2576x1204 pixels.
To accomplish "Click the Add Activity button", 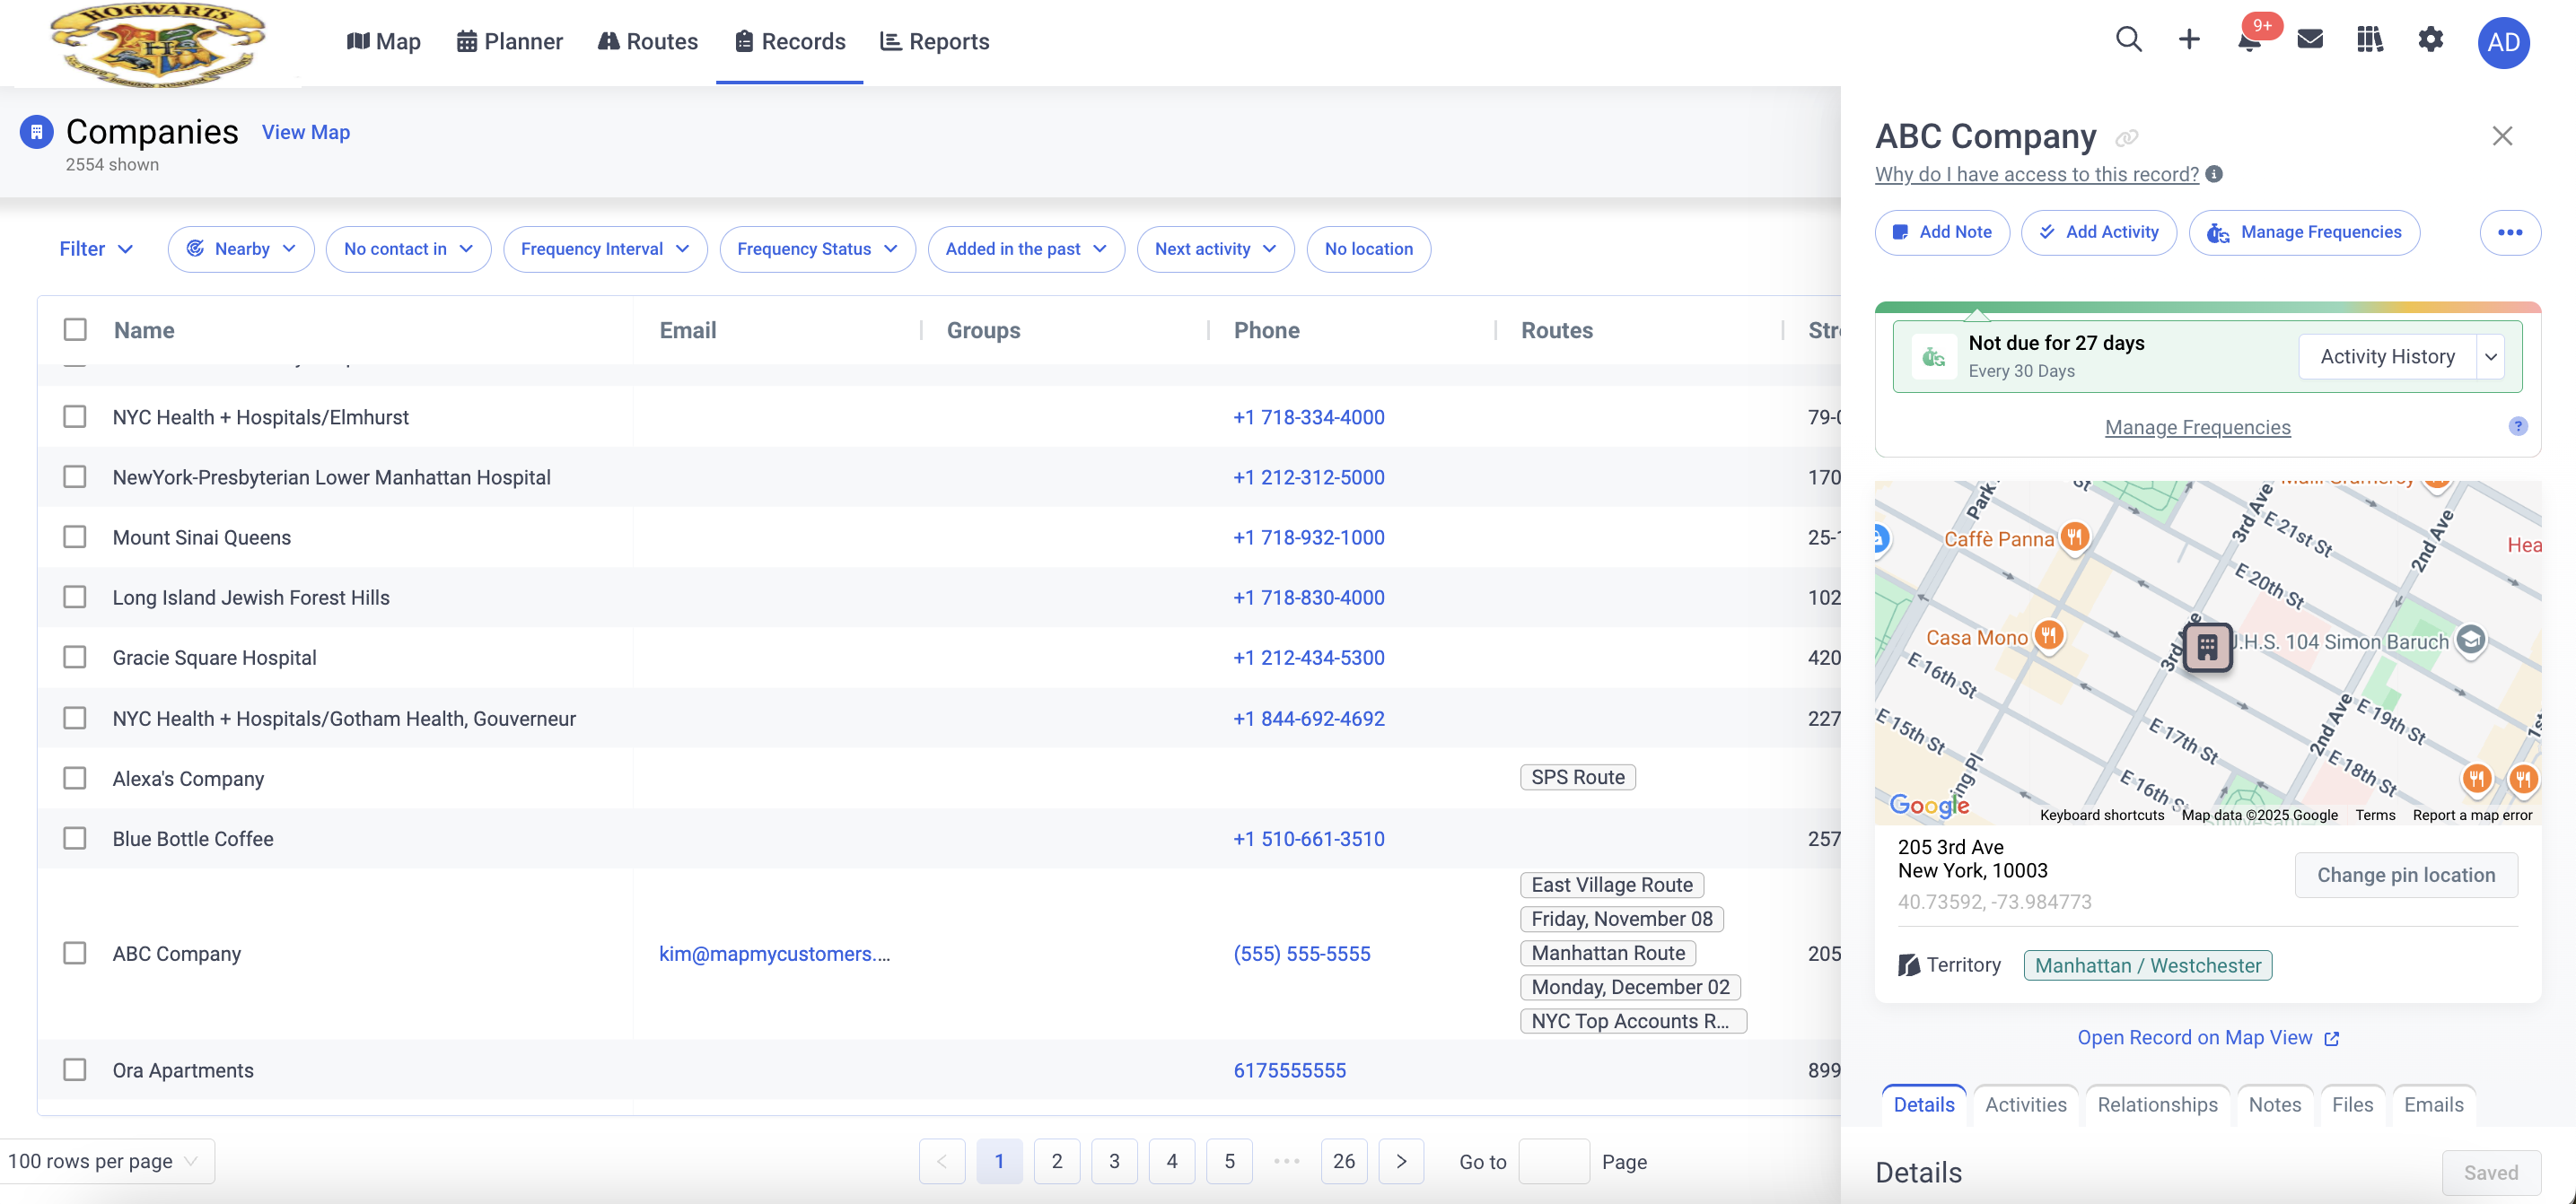I will click(2098, 231).
